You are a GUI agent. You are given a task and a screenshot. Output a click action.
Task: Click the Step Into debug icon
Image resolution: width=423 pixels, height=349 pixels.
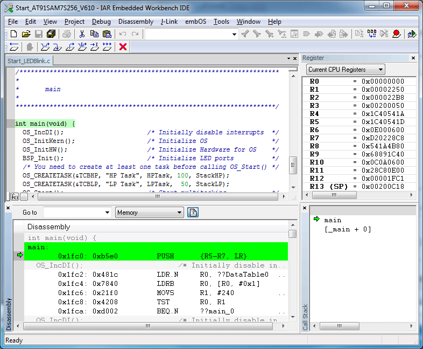(x=57, y=47)
